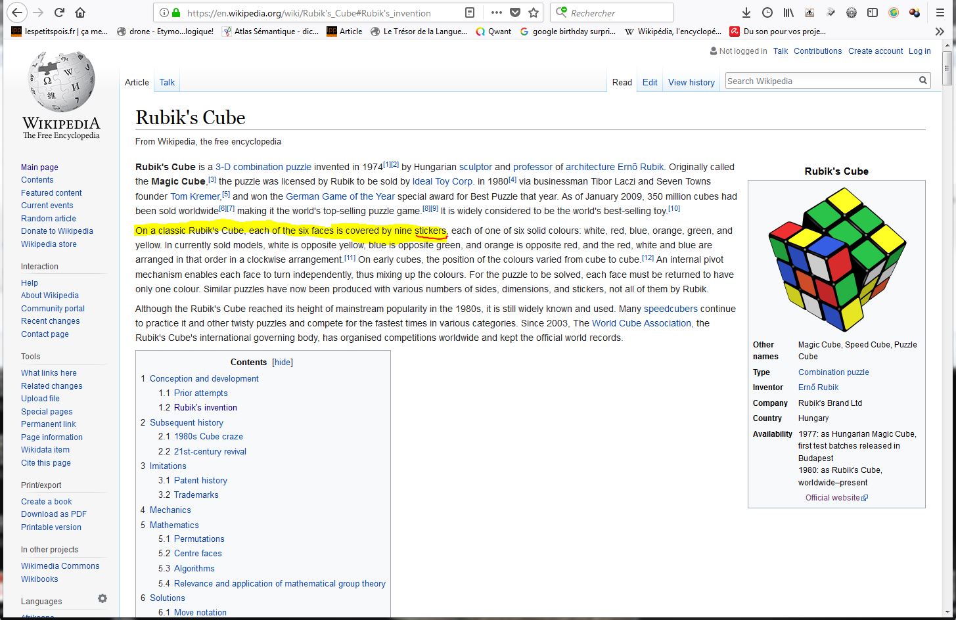This screenshot has width=956, height=620.
Task: Open the View history tab
Action: (x=691, y=82)
